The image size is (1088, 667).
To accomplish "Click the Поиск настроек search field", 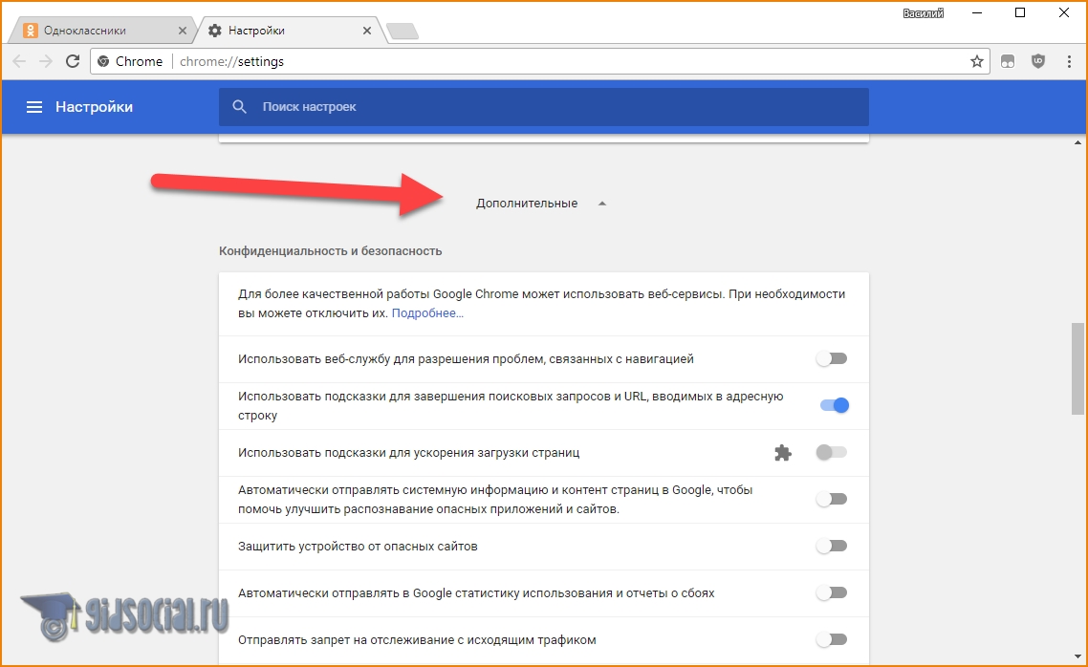I will click(x=555, y=107).
